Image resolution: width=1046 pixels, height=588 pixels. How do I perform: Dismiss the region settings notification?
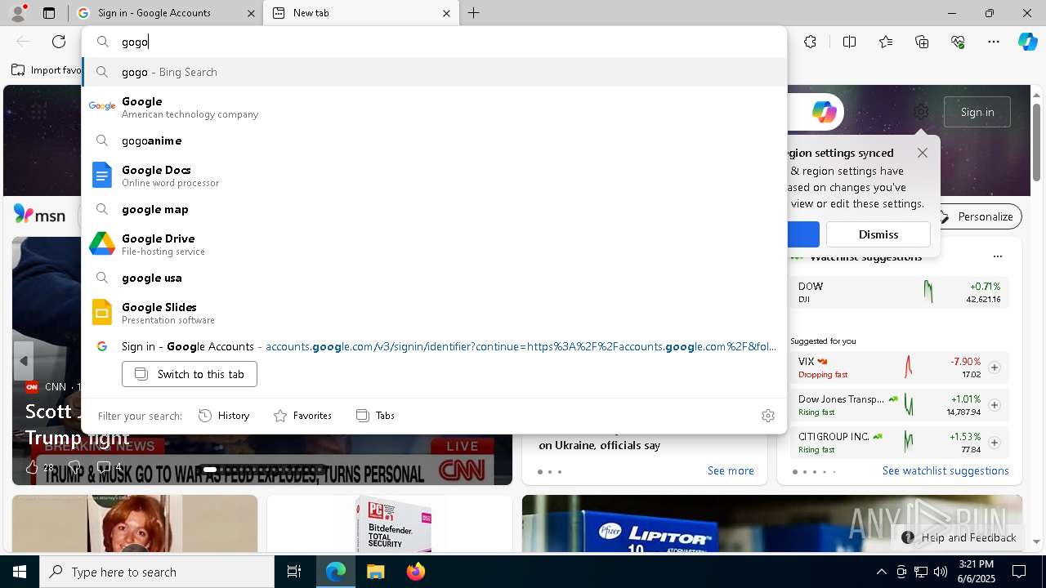click(878, 234)
